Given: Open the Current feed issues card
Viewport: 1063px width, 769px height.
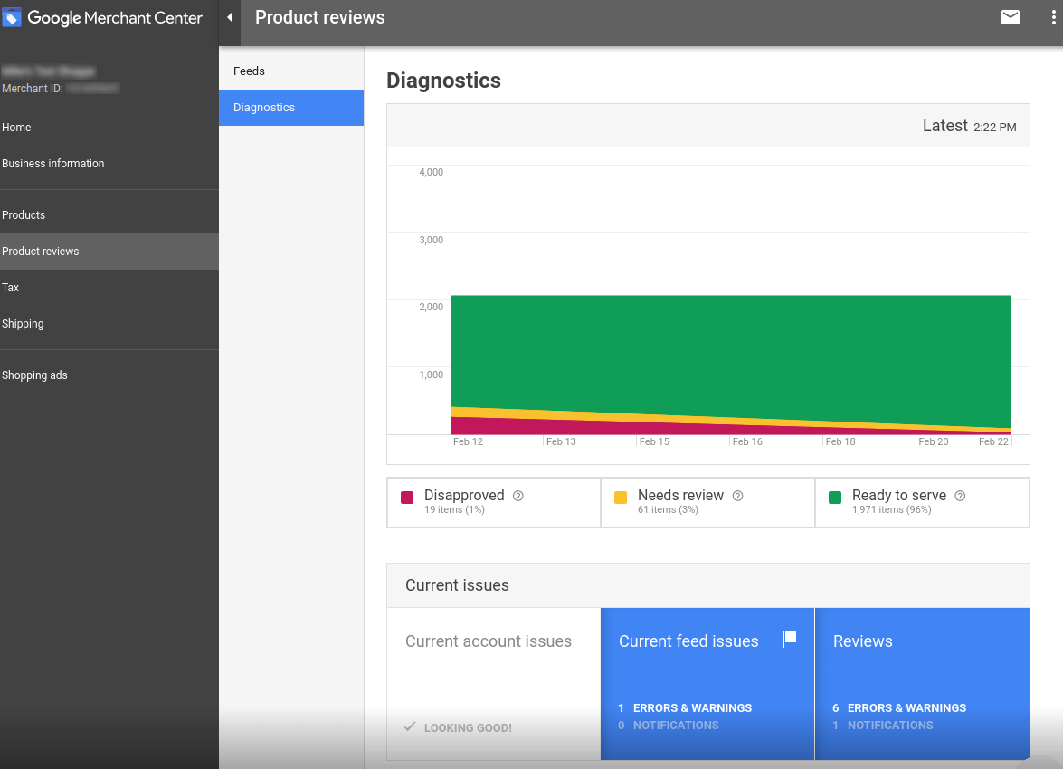Looking at the screenshot, I should pyautogui.click(x=707, y=684).
